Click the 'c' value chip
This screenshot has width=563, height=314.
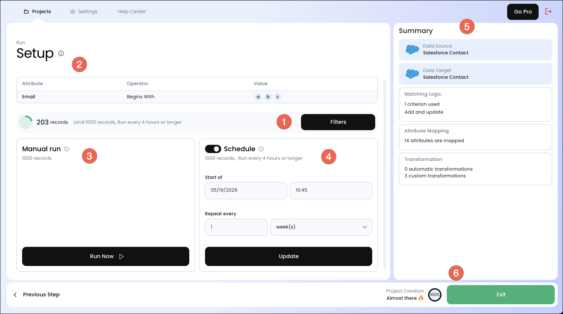click(278, 97)
